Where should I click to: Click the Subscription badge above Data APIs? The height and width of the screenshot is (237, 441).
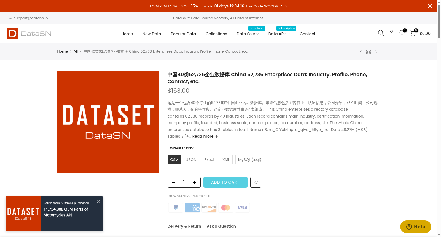point(286,28)
